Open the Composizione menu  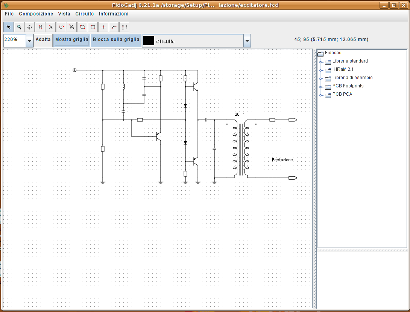36,14
